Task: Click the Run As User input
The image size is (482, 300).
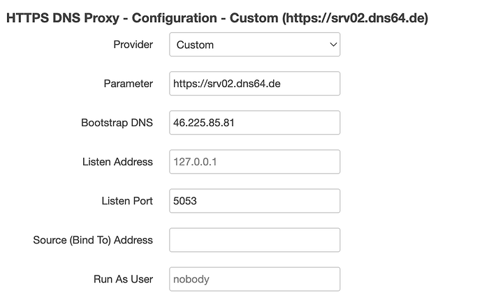Action: [254, 279]
